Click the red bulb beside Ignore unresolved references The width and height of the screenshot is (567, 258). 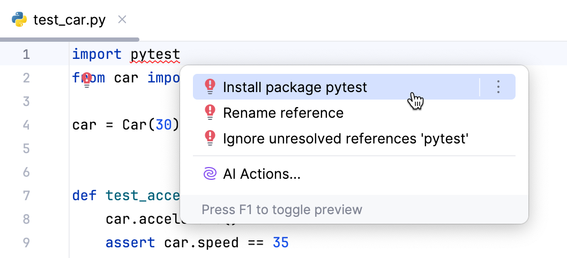coord(210,139)
